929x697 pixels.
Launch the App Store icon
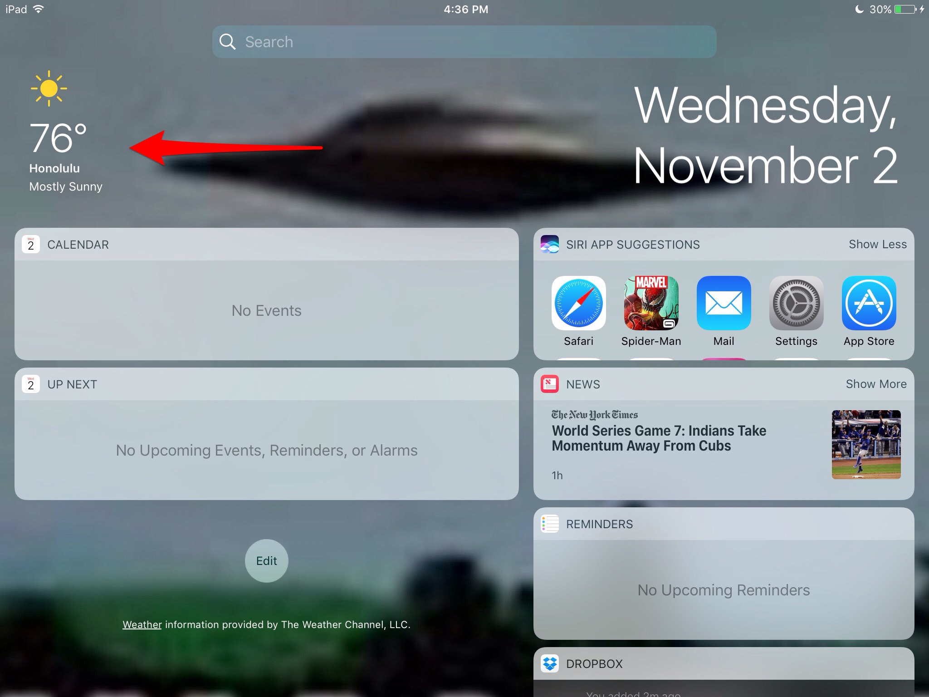[x=869, y=303]
